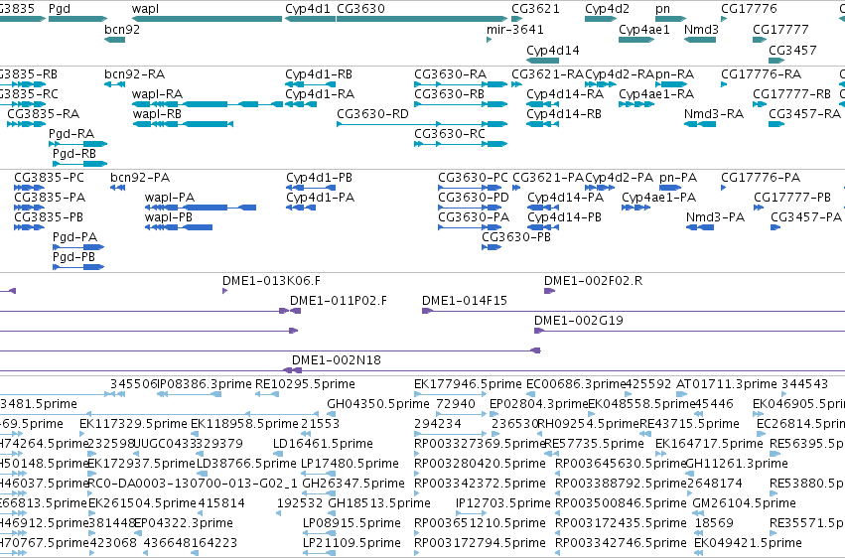Click the Cyp4d14-PA protein feature
845x558 pixels.
[543, 208]
